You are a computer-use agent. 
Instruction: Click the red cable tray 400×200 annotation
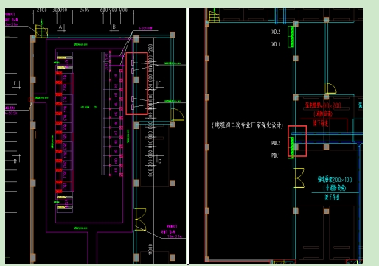coord(323,110)
